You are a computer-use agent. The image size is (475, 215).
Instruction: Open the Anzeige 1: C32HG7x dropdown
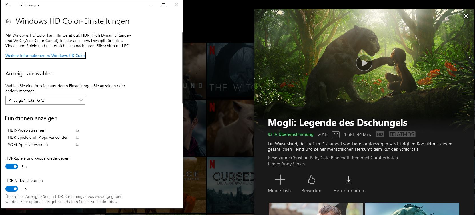coord(45,100)
